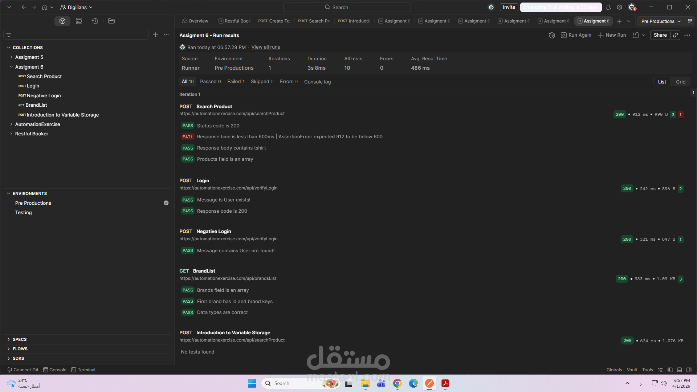Viewport: 697px width, 392px height.
Task: Open the Files folder icon in sidebar
Action: [111, 21]
